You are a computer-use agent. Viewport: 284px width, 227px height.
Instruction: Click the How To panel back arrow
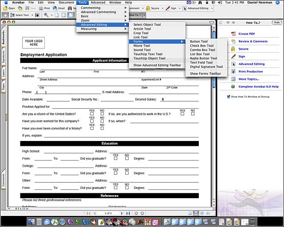tap(228, 23)
